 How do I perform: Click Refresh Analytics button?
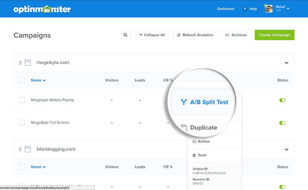coord(195,35)
